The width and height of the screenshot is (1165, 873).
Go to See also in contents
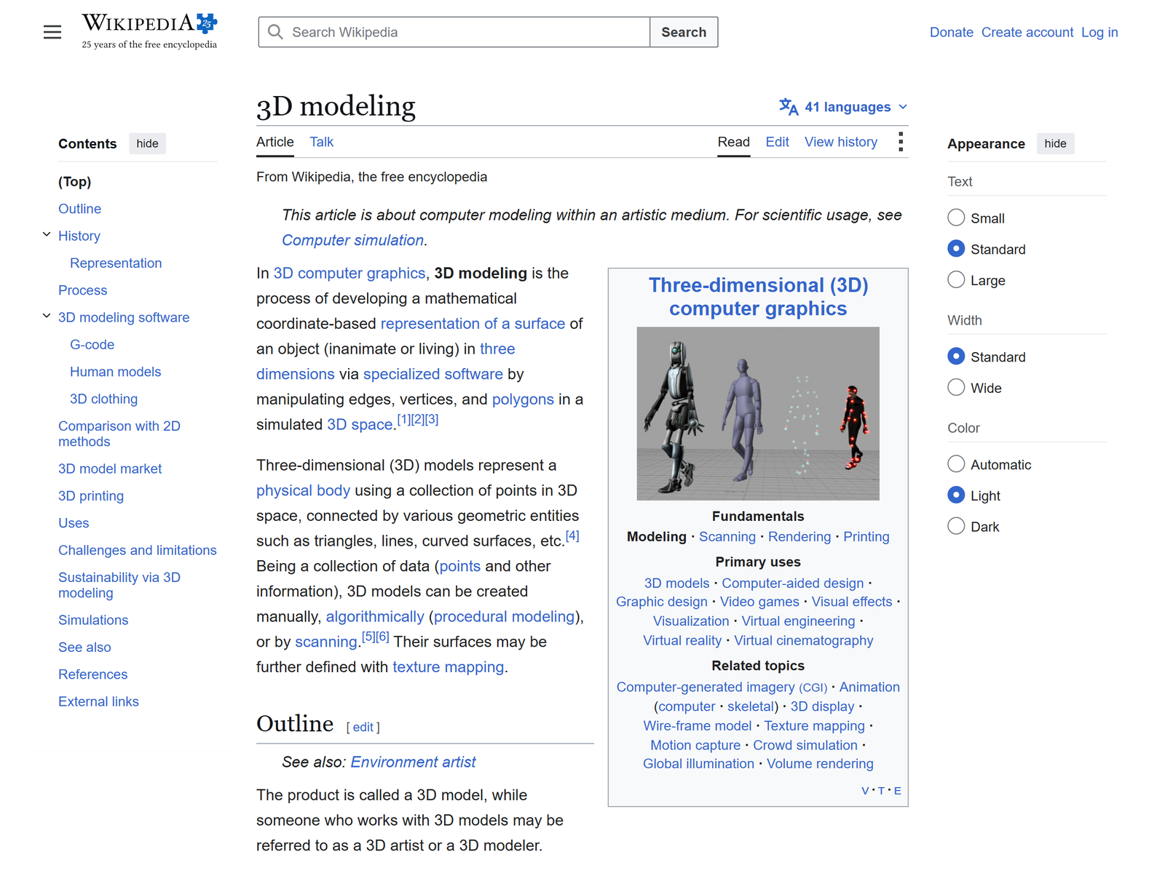84,647
